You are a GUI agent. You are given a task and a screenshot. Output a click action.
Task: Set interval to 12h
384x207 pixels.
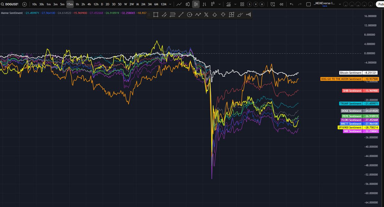click(x=96, y=4)
